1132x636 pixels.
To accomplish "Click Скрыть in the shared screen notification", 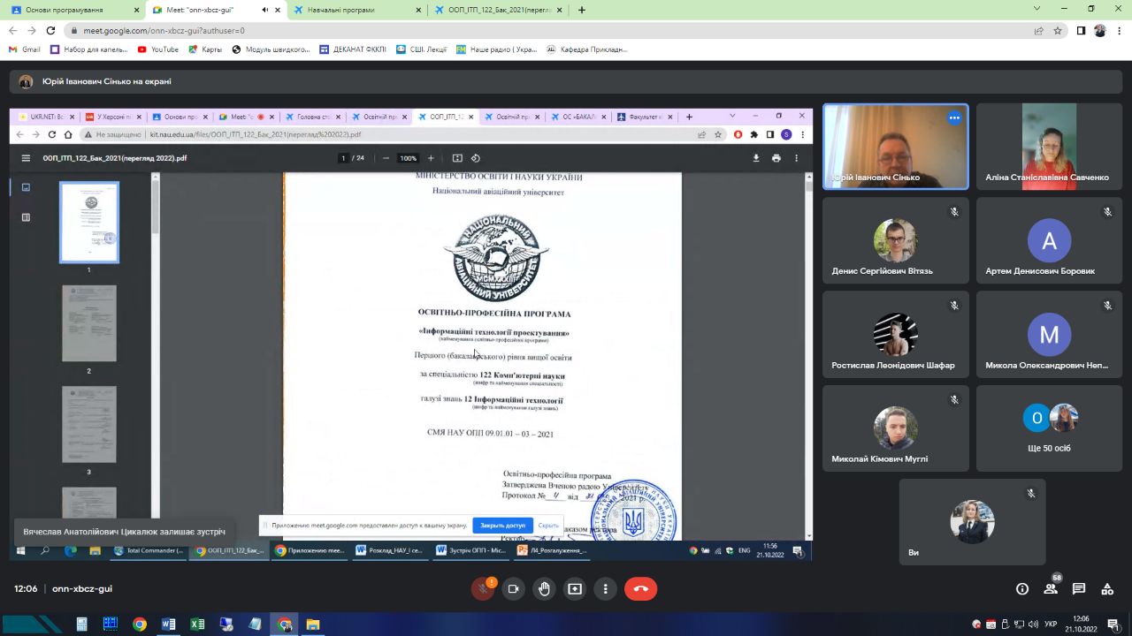I will [x=548, y=525].
